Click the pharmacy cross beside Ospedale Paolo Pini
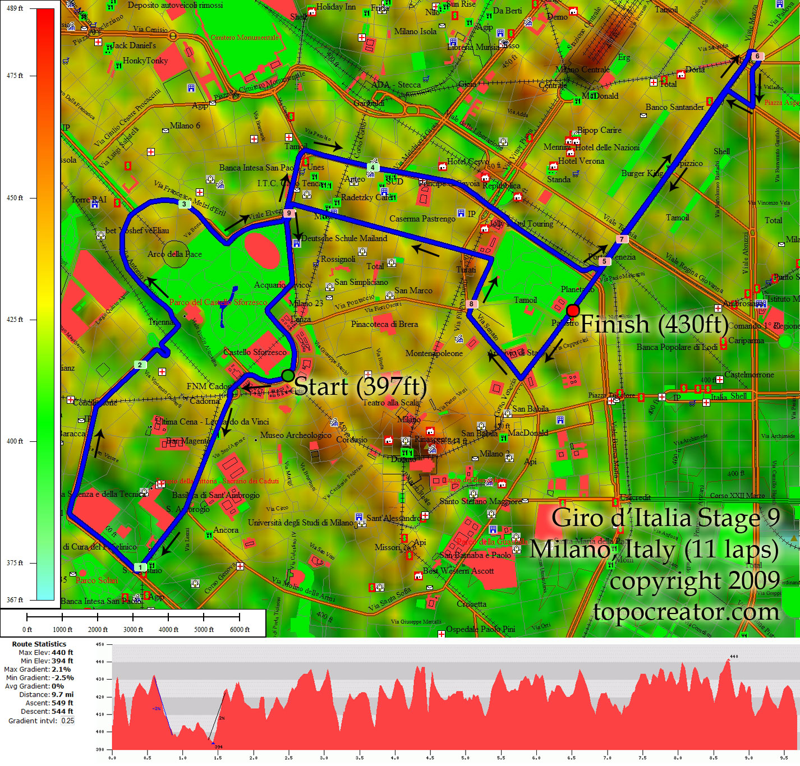 pyautogui.click(x=442, y=634)
